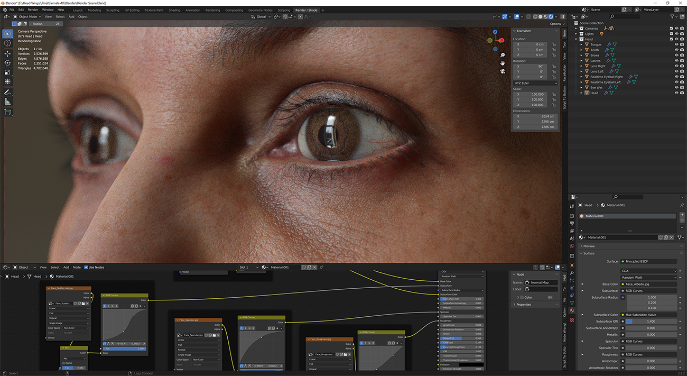Screen dimensions: 687x376
Task: Open the viewport Options button
Action: (556, 23)
